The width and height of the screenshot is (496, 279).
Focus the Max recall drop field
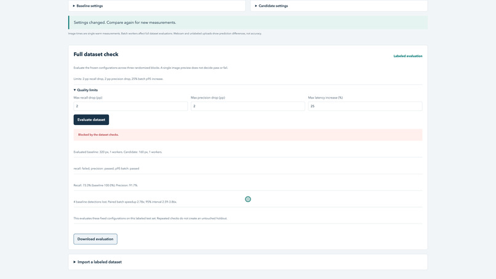pyautogui.click(x=130, y=106)
